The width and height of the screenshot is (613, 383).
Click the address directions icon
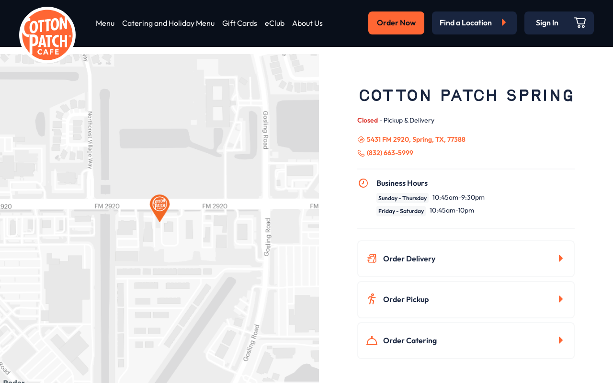tap(361, 140)
